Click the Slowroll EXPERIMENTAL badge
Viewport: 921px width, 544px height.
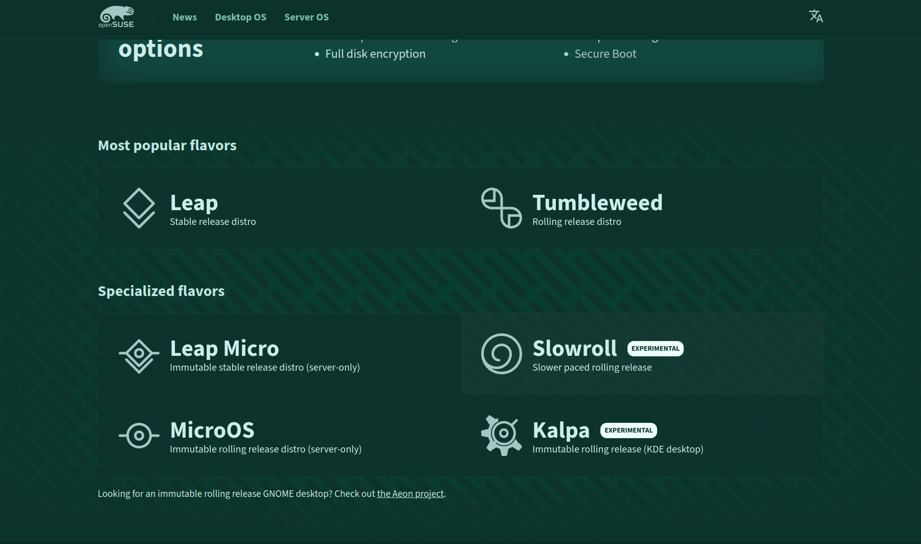point(656,348)
